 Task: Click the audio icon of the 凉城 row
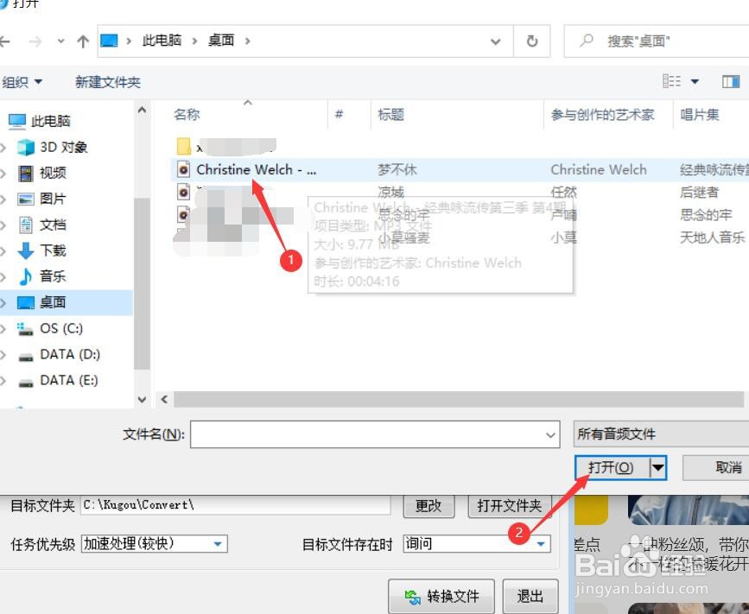coord(183,193)
